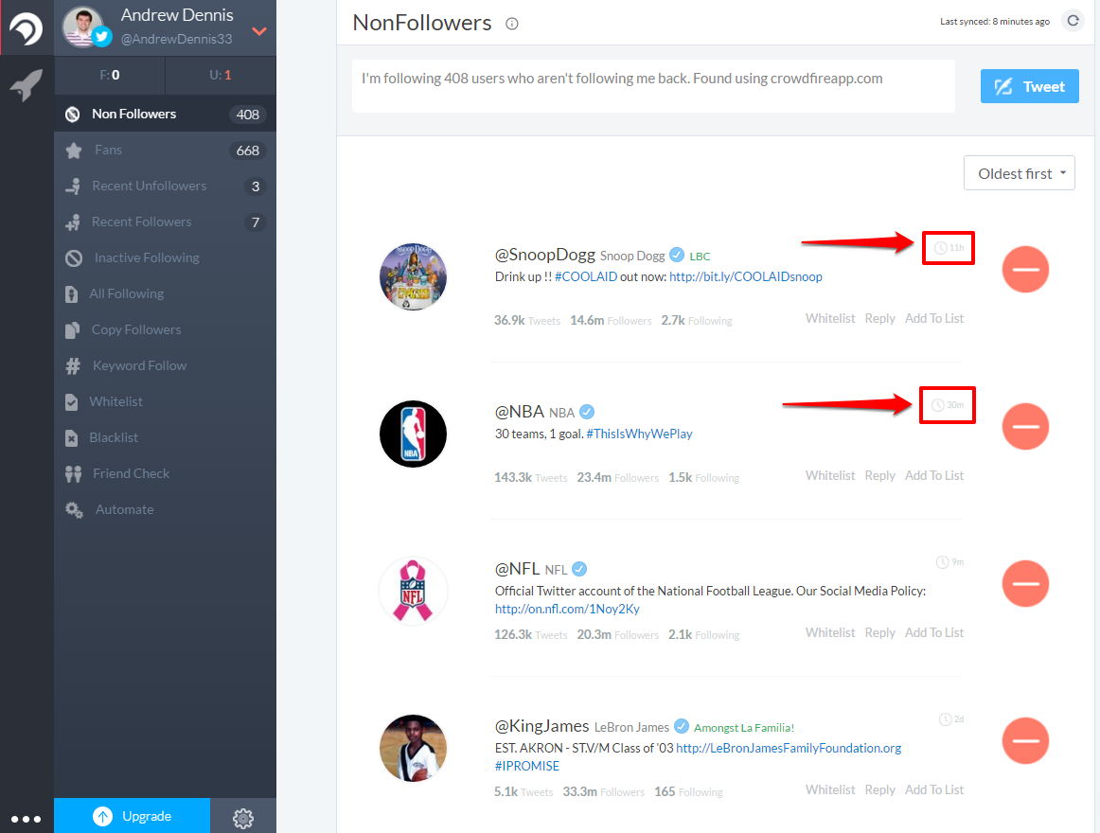Open Recent Followers section

click(x=165, y=222)
